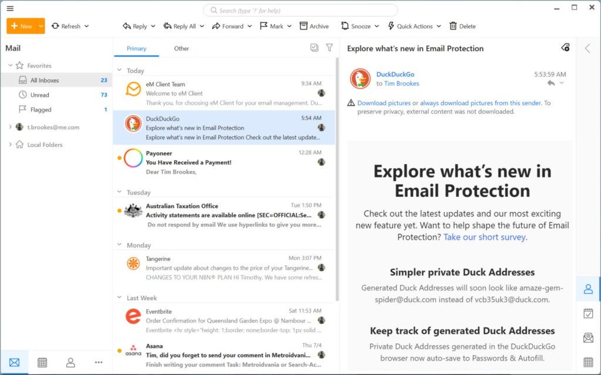Viewport: 601px width, 375px height.
Task: Switch to the Primary tab
Action: [x=136, y=48]
